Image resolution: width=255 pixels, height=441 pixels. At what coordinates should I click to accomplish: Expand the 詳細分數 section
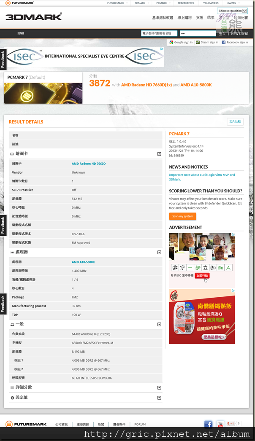159,387
